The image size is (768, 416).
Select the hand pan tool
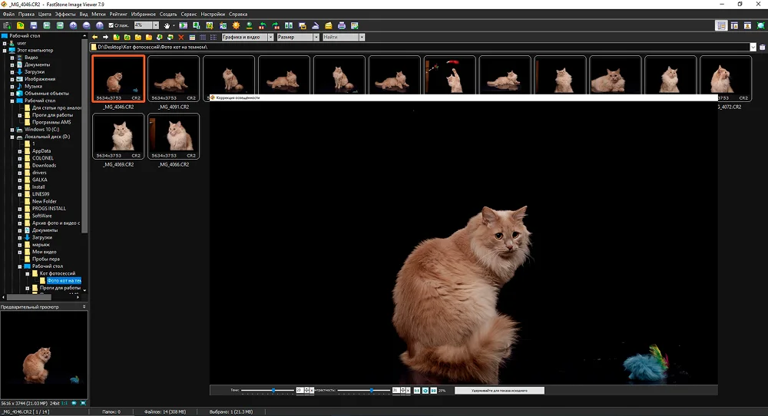tap(167, 25)
